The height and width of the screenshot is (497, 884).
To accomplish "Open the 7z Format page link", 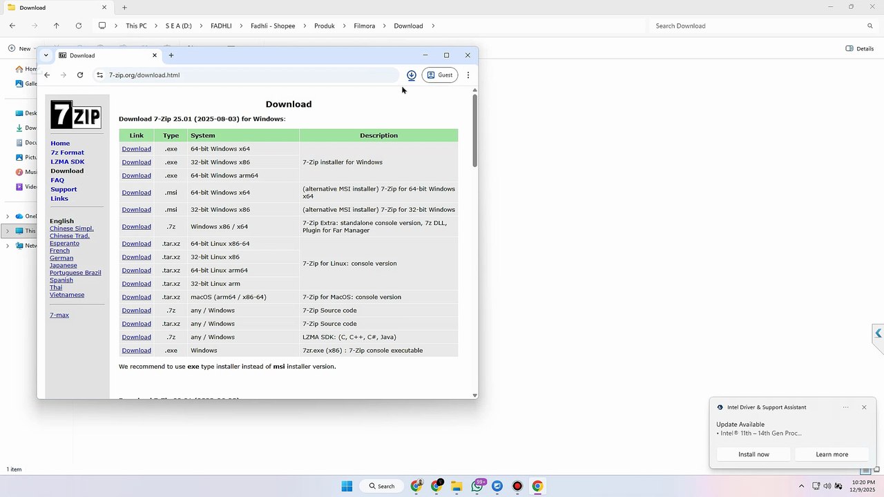I will (67, 153).
